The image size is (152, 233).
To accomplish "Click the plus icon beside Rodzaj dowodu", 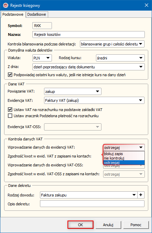I will pyautogui.click(x=141, y=195).
